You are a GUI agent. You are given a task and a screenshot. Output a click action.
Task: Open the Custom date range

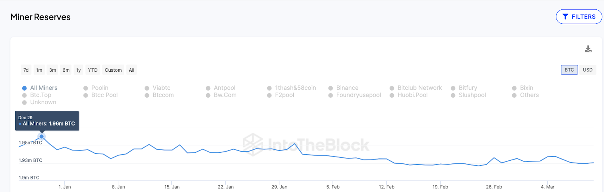(x=113, y=70)
